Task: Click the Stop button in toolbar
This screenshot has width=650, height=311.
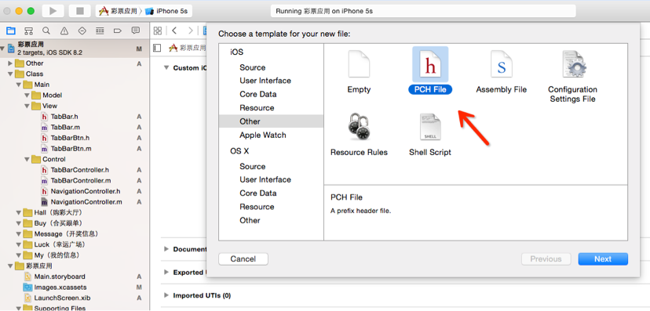Action: pos(79,11)
